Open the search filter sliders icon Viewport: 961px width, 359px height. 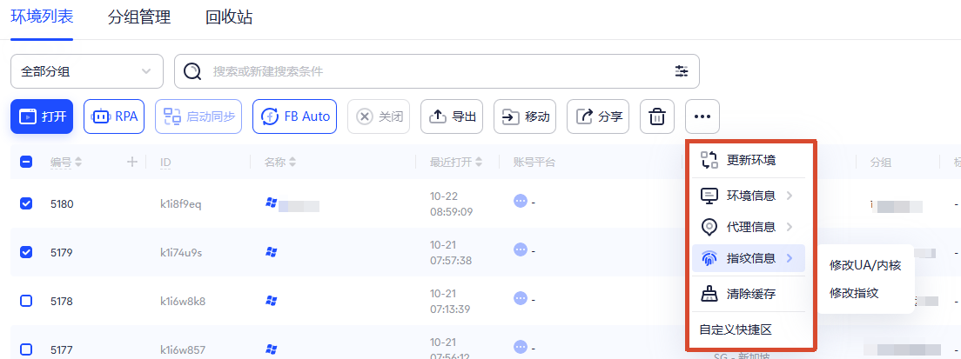[x=682, y=71]
